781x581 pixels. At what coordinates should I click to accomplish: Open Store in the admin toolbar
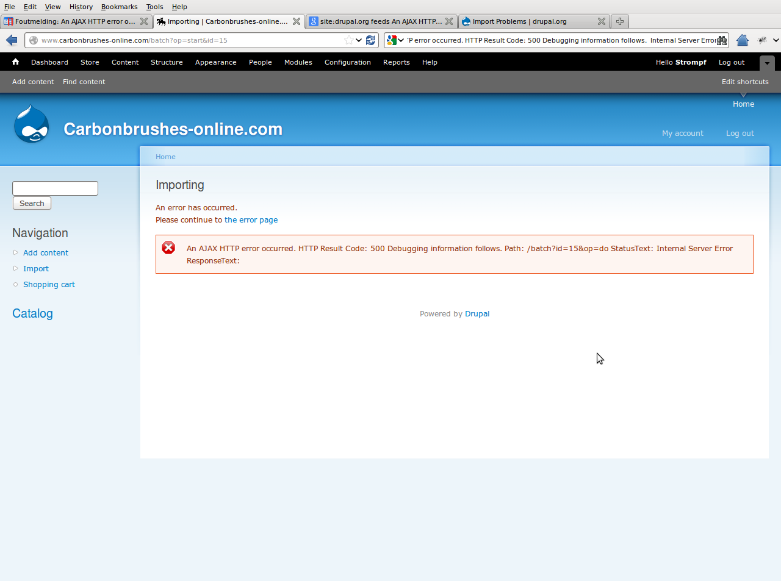tap(90, 62)
